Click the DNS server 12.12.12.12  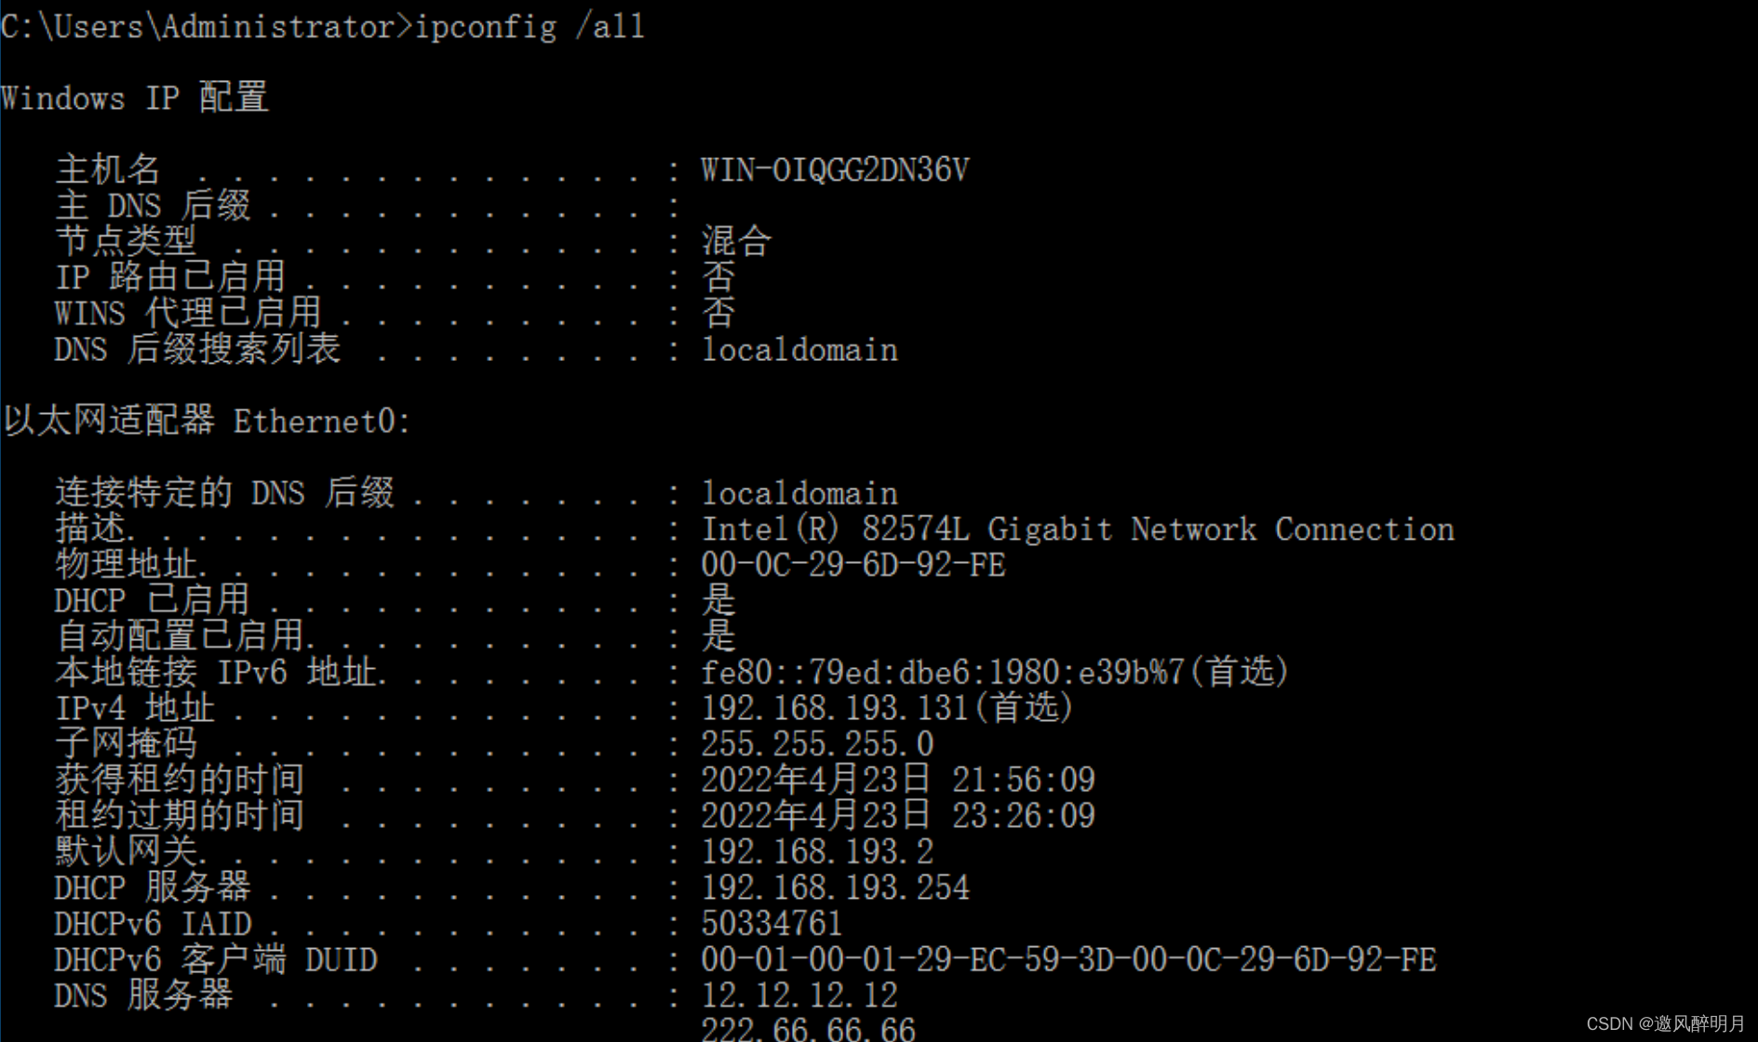[x=798, y=995]
